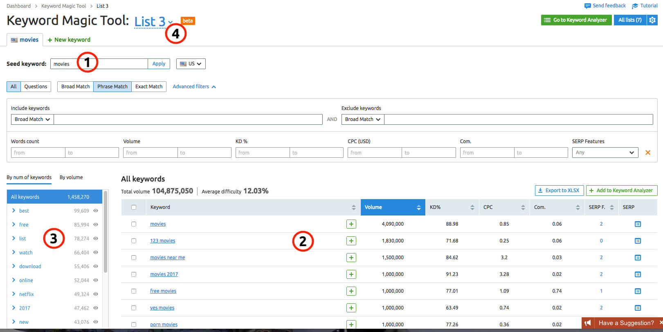Viewport: 663px width, 332px height.
Task: Open the US country database dropdown
Action: coord(191,64)
